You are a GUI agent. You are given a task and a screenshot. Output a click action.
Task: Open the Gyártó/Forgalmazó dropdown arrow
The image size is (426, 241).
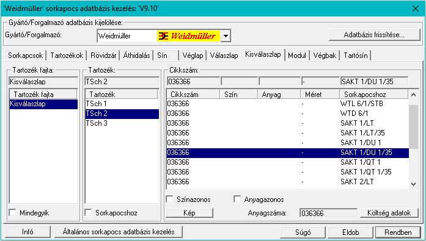(x=226, y=36)
